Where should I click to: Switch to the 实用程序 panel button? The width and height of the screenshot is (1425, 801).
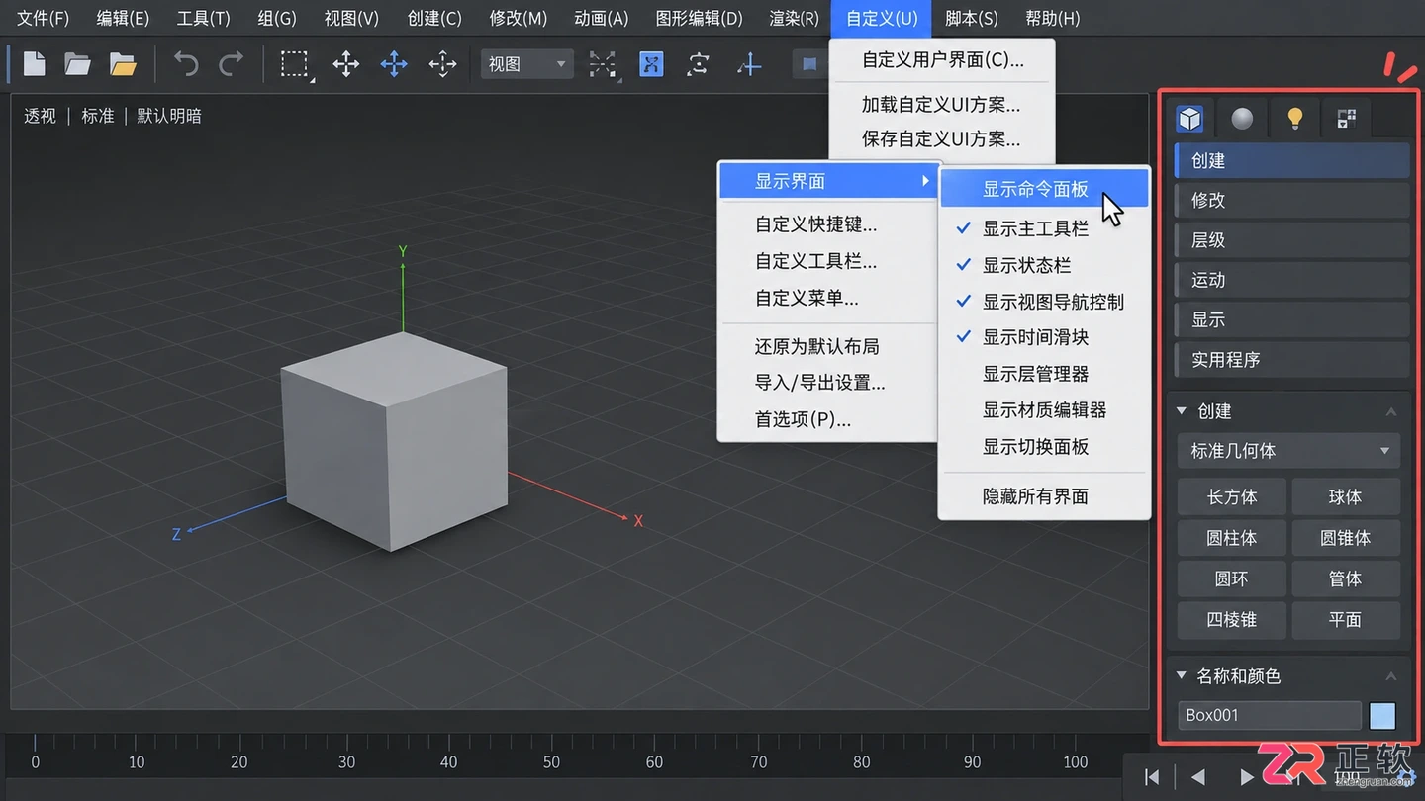click(1292, 360)
